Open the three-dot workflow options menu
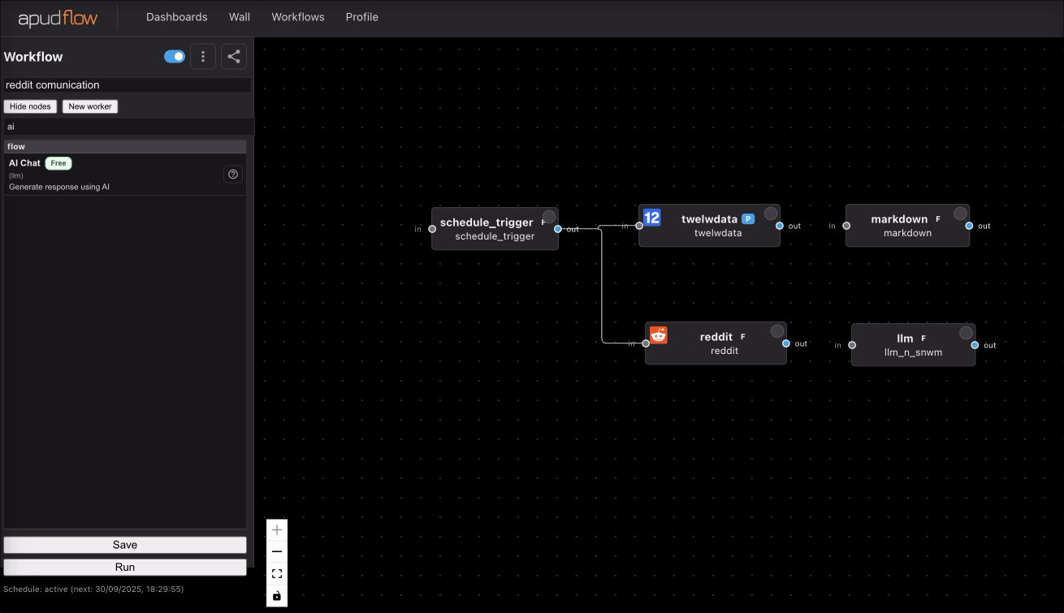 click(203, 56)
